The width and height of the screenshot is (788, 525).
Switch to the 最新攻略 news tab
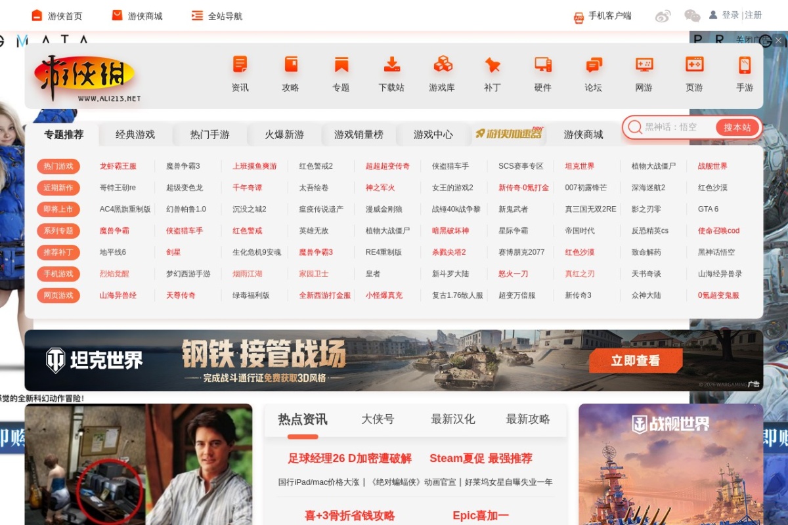pyautogui.click(x=528, y=419)
